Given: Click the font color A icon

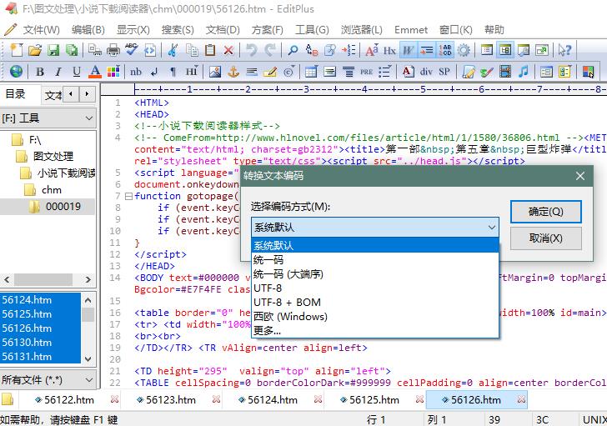Looking at the screenshot, I should point(95,72).
